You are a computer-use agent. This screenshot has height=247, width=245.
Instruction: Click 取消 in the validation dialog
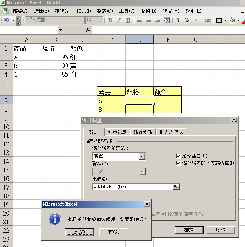coord(221,230)
